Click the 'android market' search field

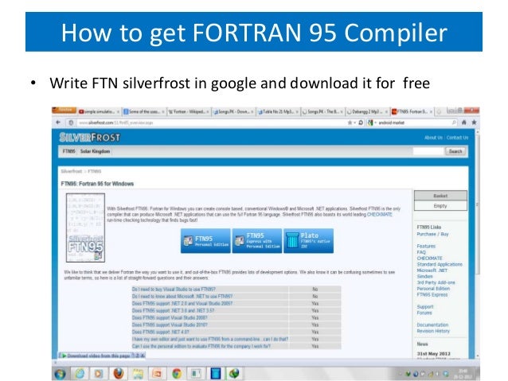tap(413, 122)
